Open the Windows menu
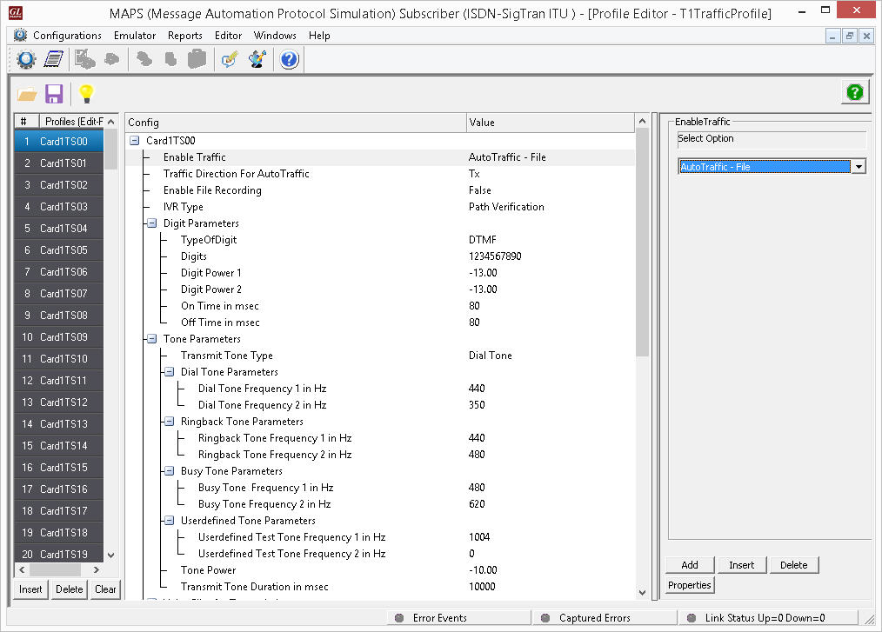882x632 pixels. point(275,36)
